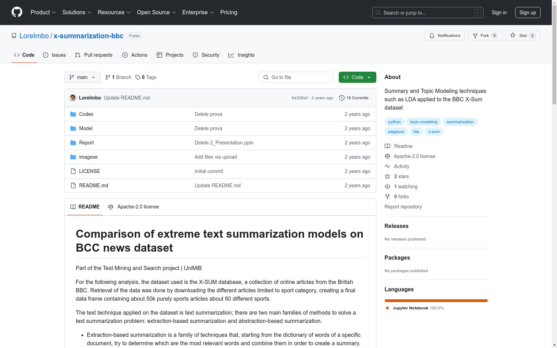Open the imagese folder icon
Viewport: 557px width, 348px height.
[73, 157]
